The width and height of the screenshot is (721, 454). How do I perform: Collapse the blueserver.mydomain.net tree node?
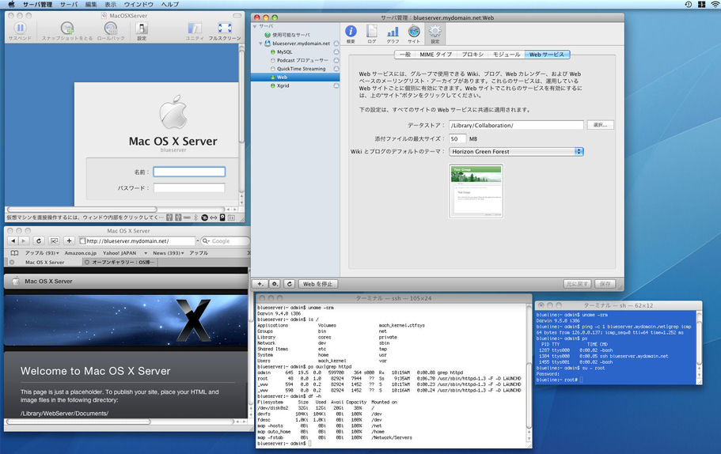click(x=260, y=44)
